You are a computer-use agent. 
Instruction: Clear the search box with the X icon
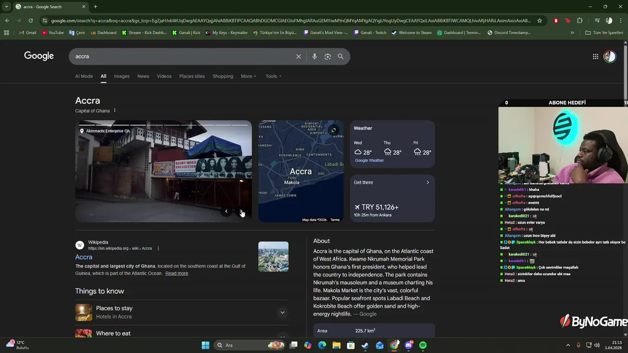tap(298, 56)
